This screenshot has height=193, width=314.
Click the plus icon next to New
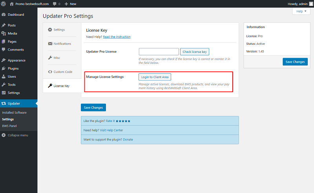coord(66,4)
